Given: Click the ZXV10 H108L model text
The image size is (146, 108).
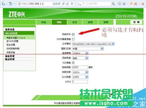Looking at the screenshot, I should pyautogui.click(x=126, y=16).
